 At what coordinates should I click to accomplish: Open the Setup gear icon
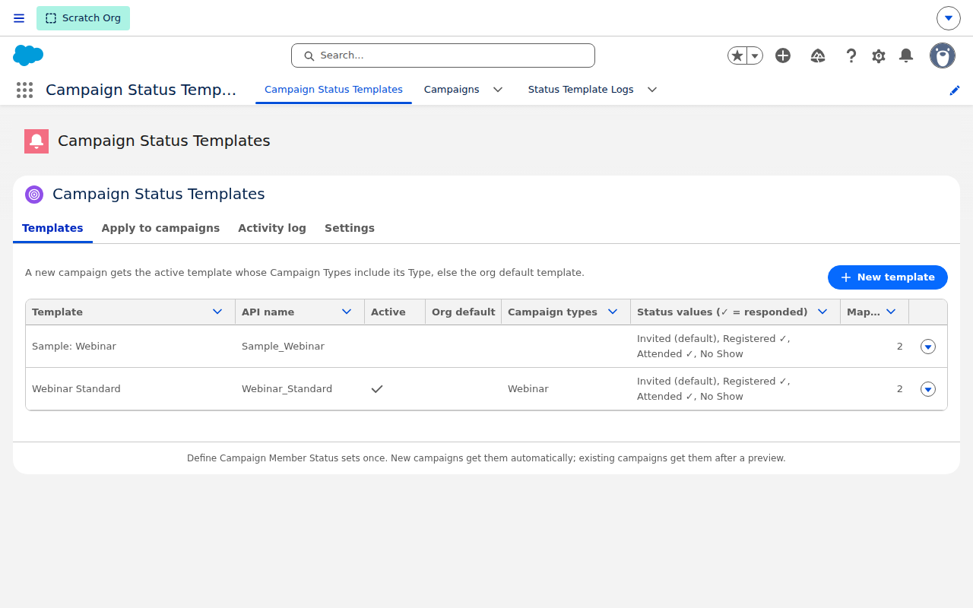[879, 55]
